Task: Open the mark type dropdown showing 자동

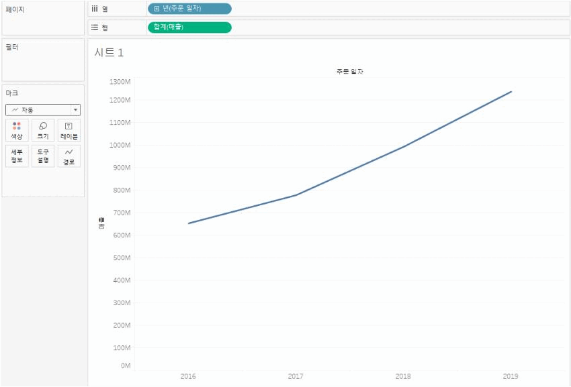Action: [x=43, y=110]
